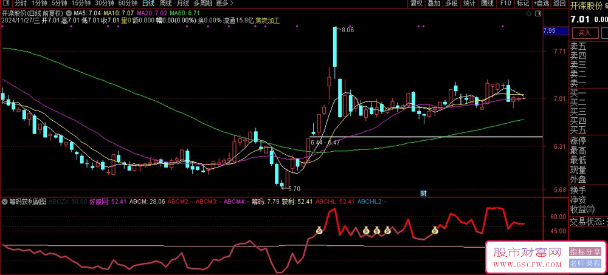
Task: Click the MA10: 7.07 label
Action: point(119,13)
